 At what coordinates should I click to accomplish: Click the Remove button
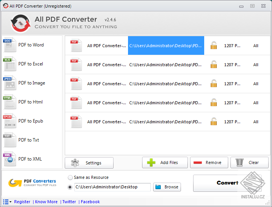209,162
